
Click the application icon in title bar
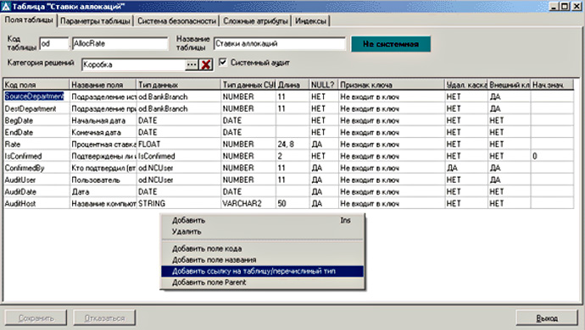pyautogui.click(x=6, y=6)
